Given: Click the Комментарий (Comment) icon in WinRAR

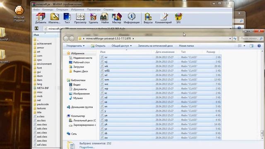Looking at the screenshot, I should pos(163,18).
